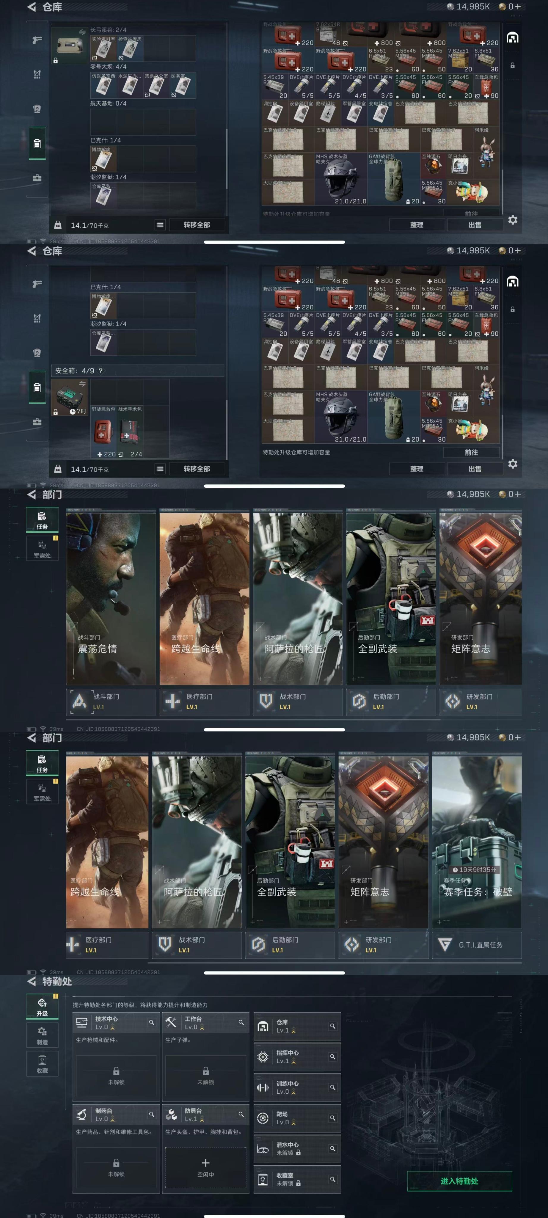This screenshot has height=1218, width=548.
Task: Select 任务 tab on 部门 screen with 震荡危情
Action: click(42, 519)
